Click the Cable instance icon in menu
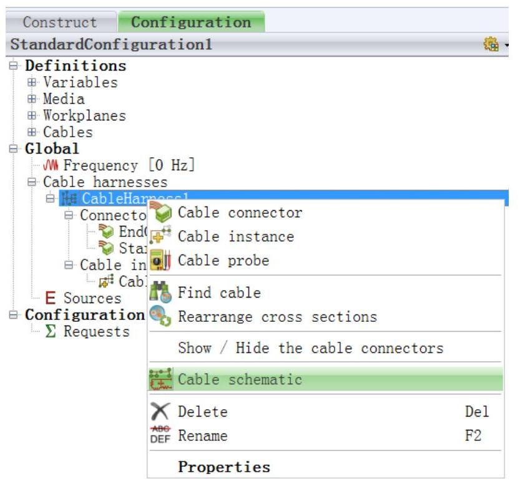 (x=160, y=235)
